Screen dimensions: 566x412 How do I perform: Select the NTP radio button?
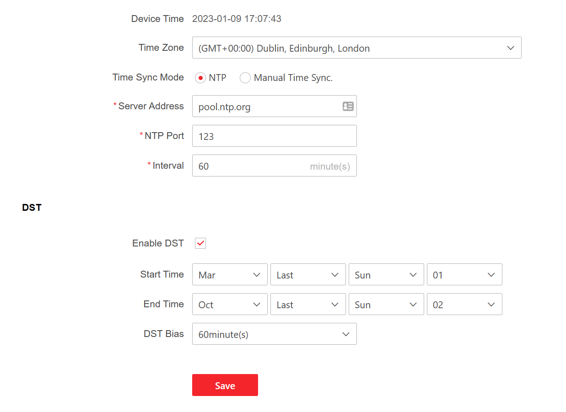200,78
